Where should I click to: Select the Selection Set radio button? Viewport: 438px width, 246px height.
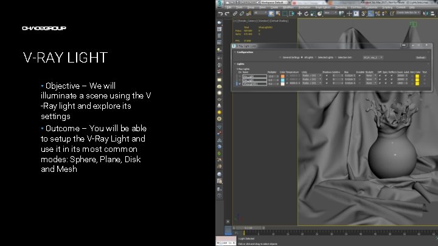coord(336,58)
